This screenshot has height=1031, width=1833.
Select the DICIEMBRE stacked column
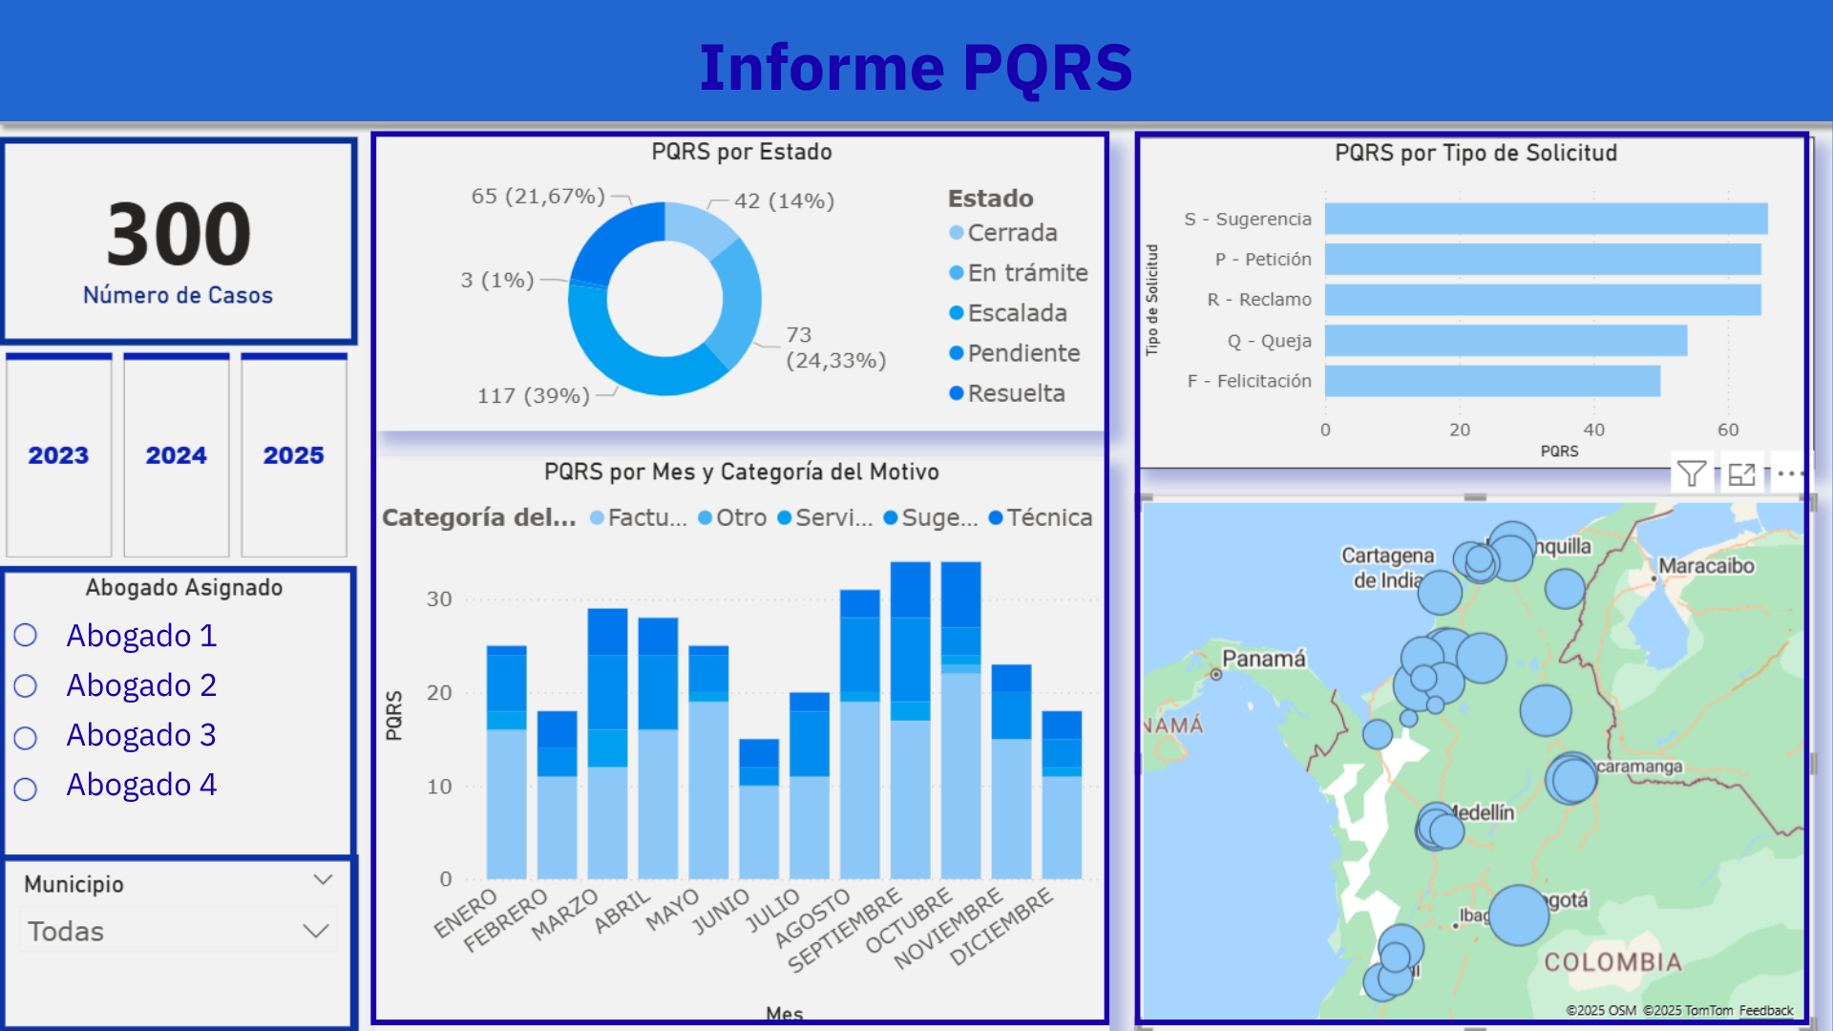pyautogui.click(x=1062, y=795)
